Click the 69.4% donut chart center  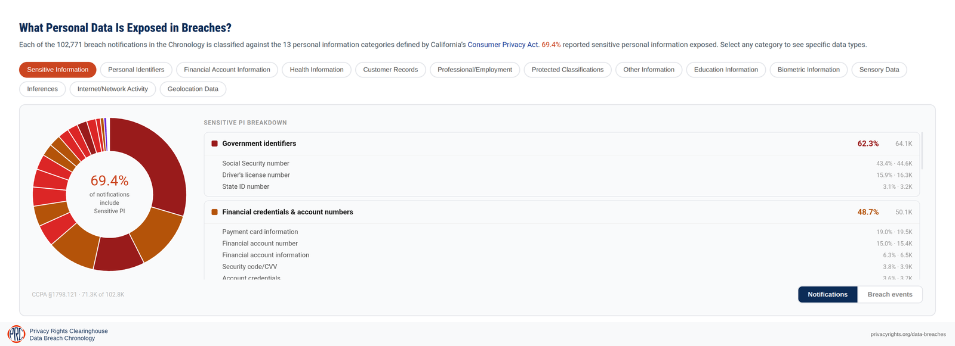coord(109,180)
